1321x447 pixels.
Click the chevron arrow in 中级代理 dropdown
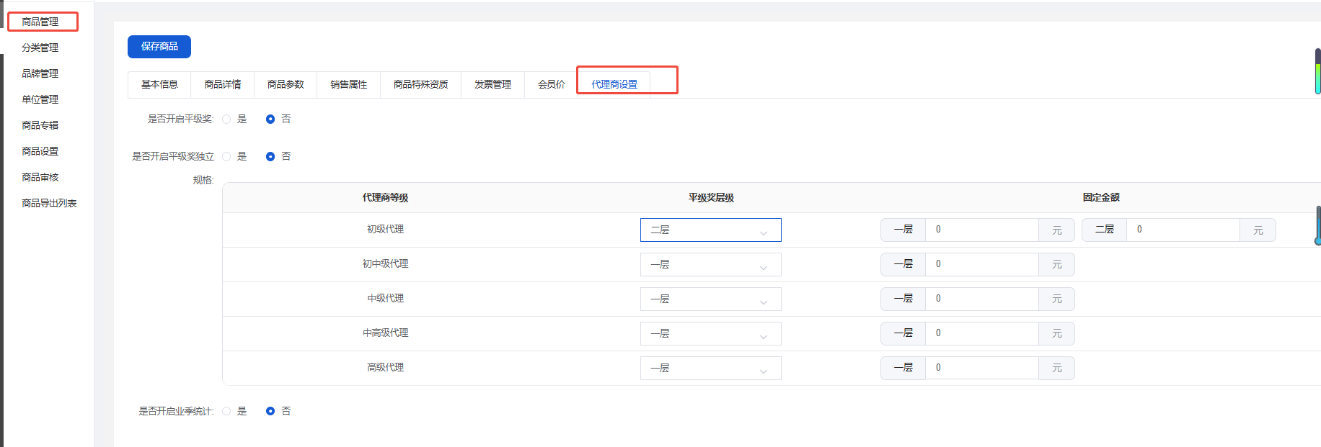point(764,300)
